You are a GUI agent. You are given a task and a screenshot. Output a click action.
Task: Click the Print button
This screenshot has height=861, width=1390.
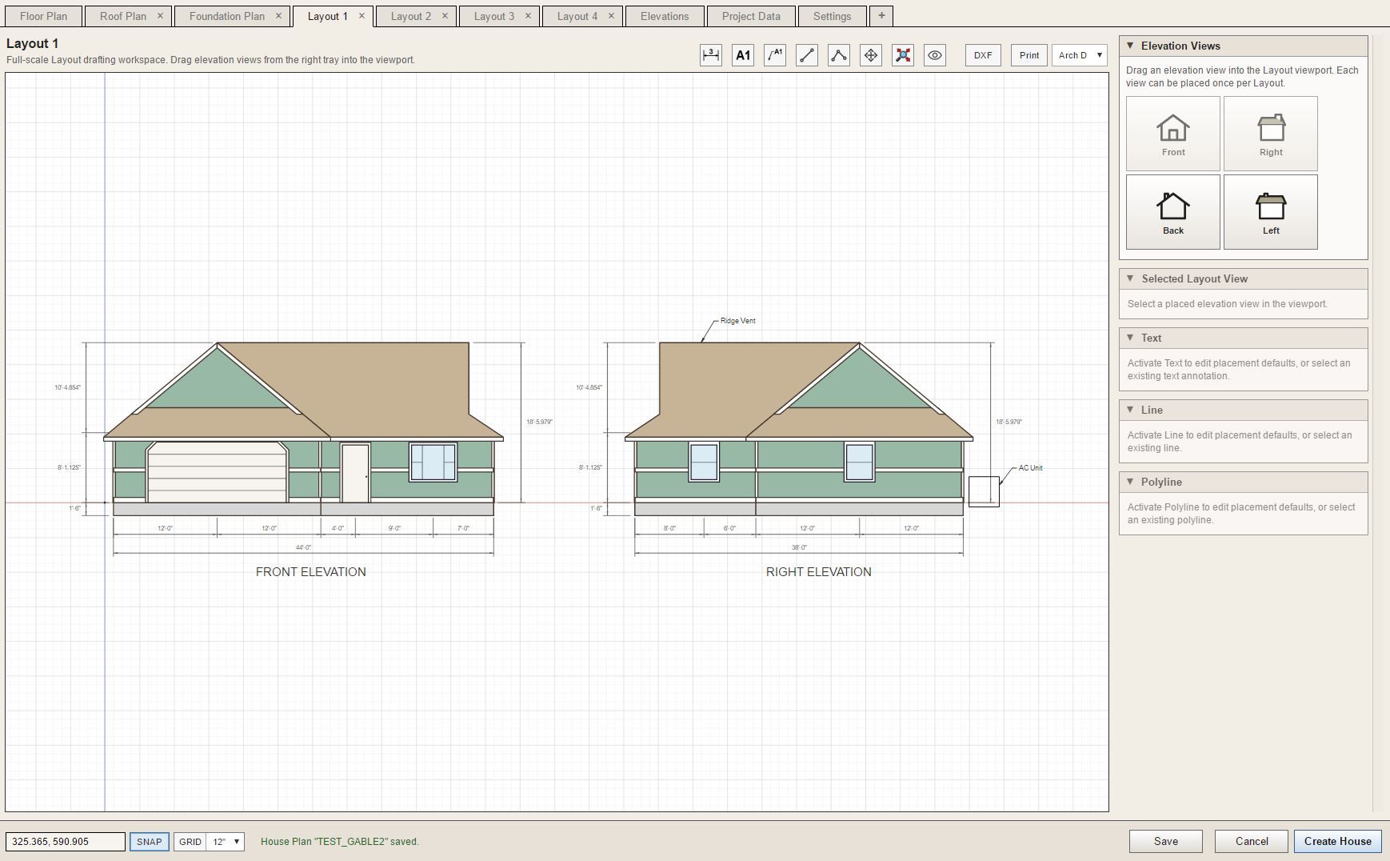[x=1029, y=55]
